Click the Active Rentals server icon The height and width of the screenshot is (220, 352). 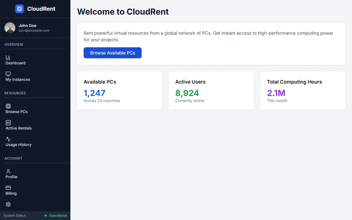[x=8, y=122]
